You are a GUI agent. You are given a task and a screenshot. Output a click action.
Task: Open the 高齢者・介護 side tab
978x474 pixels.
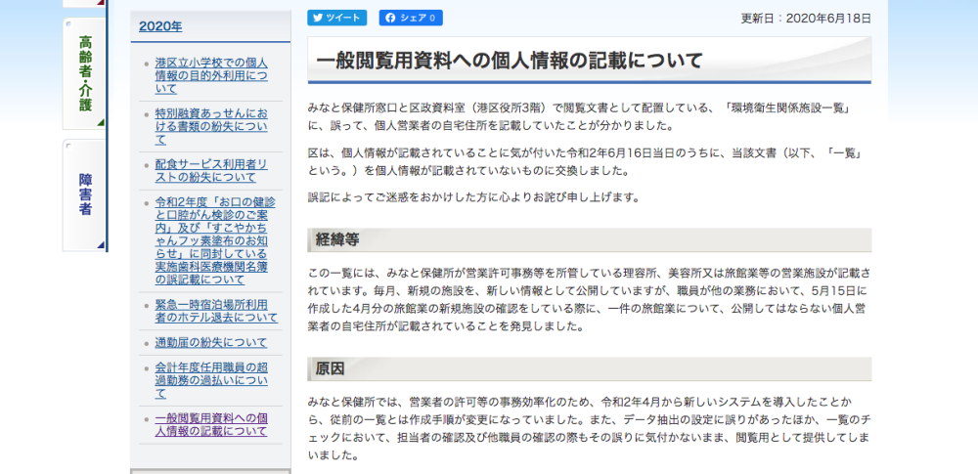tap(85, 73)
